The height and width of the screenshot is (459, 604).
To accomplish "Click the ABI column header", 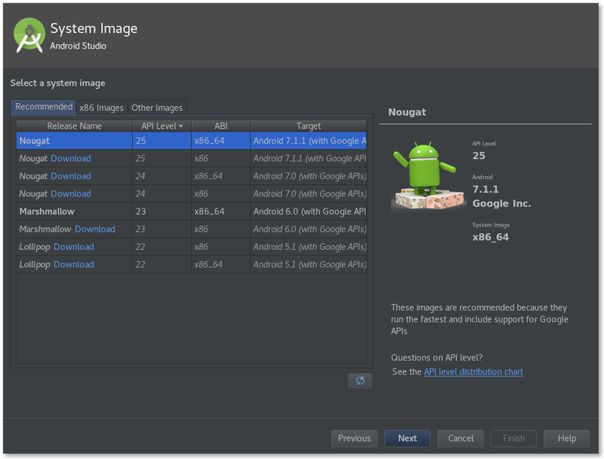I will (x=221, y=126).
